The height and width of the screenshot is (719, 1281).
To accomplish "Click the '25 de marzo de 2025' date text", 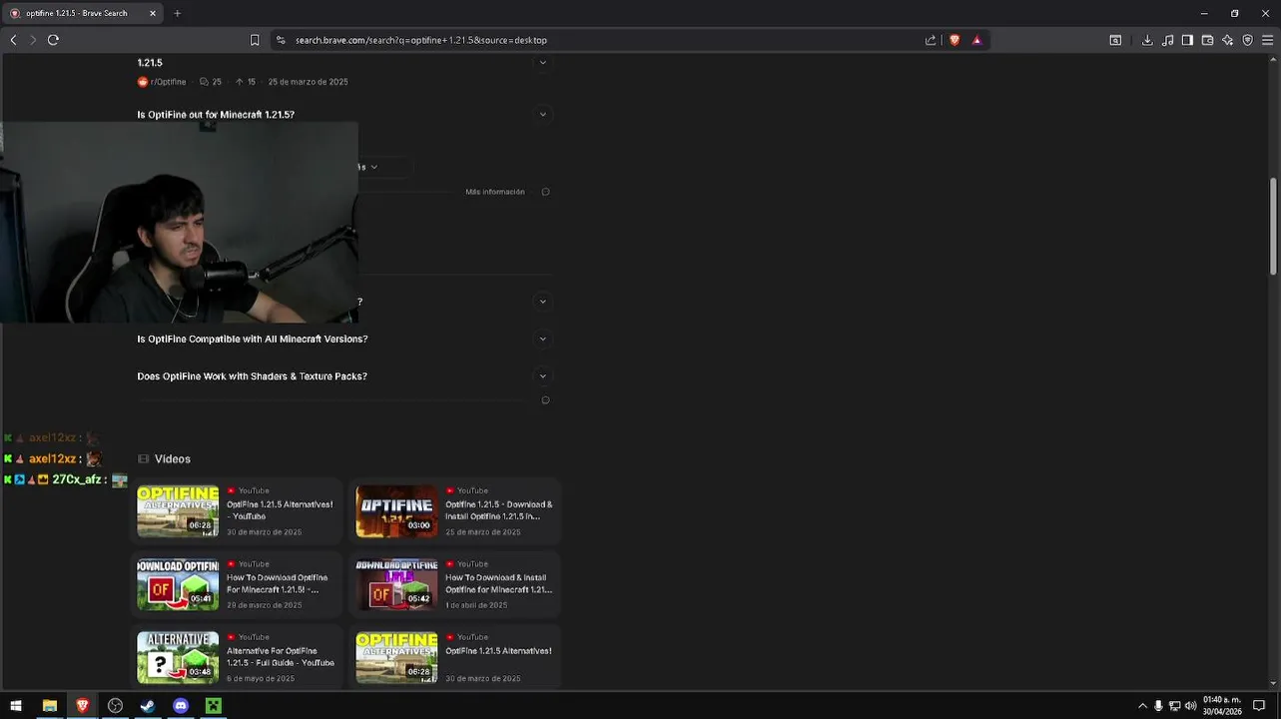I will pyautogui.click(x=308, y=82).
